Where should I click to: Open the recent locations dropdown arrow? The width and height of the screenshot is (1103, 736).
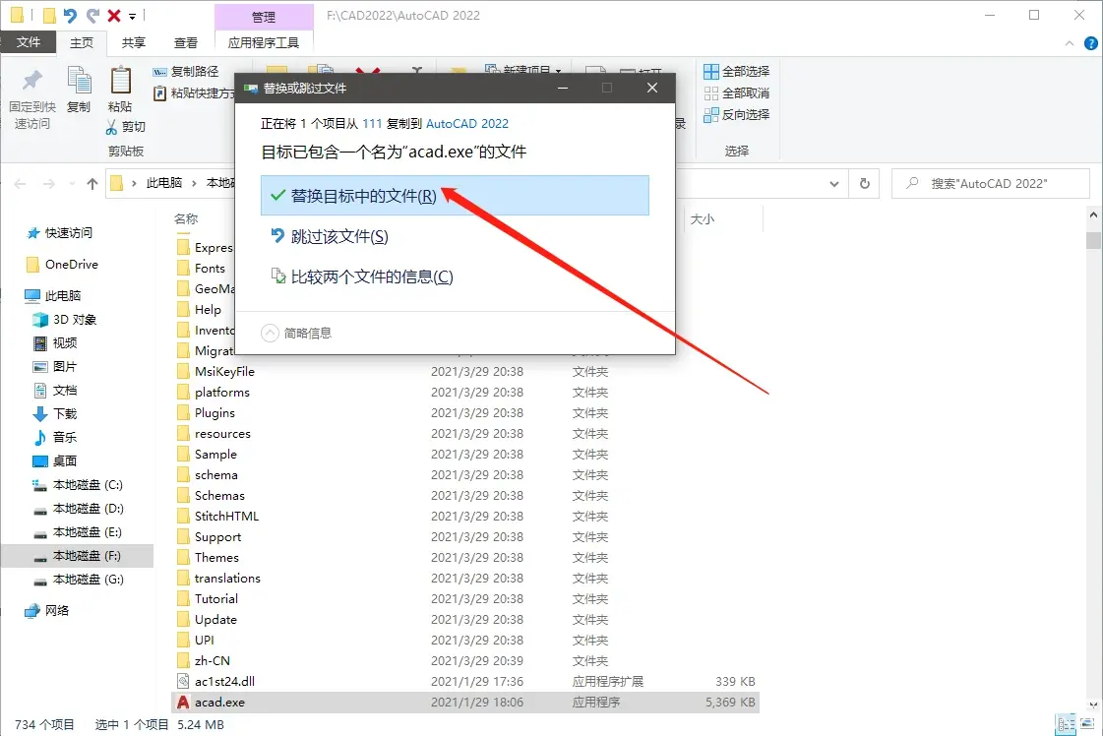tap(72, 184)
